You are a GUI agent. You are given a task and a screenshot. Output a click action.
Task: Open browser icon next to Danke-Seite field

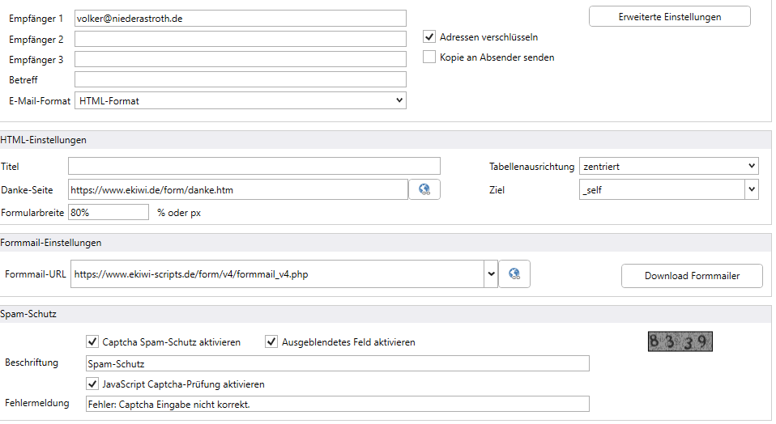point(424,189)
